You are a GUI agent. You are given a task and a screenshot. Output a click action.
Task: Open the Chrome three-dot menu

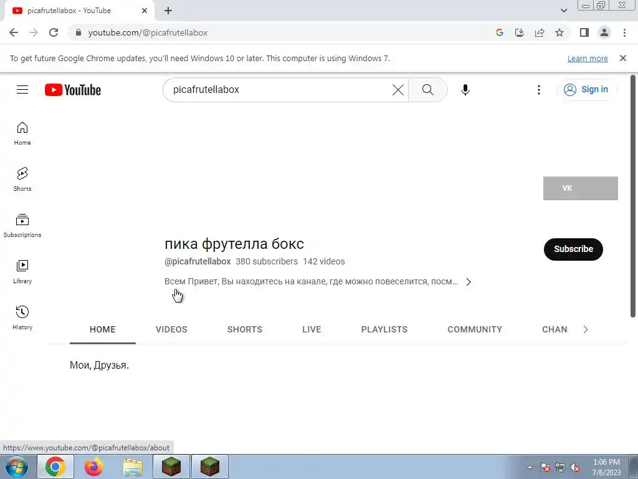coord(624,32)
